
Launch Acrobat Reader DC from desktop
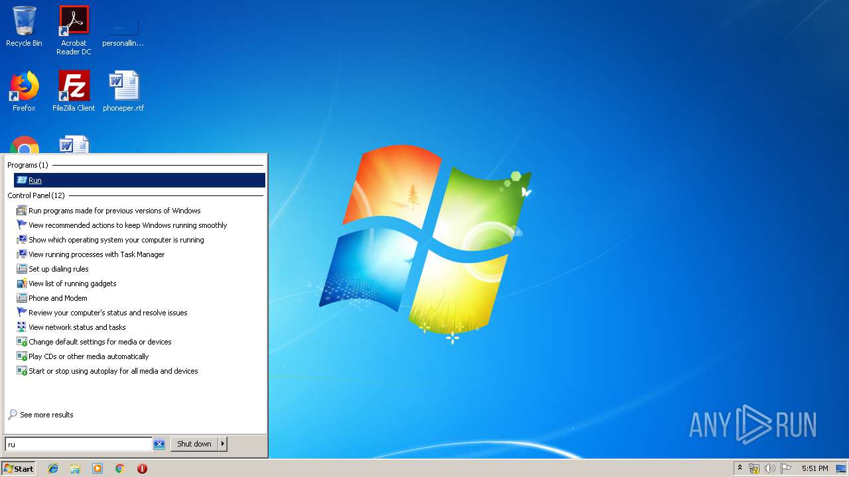coord(74,30)
